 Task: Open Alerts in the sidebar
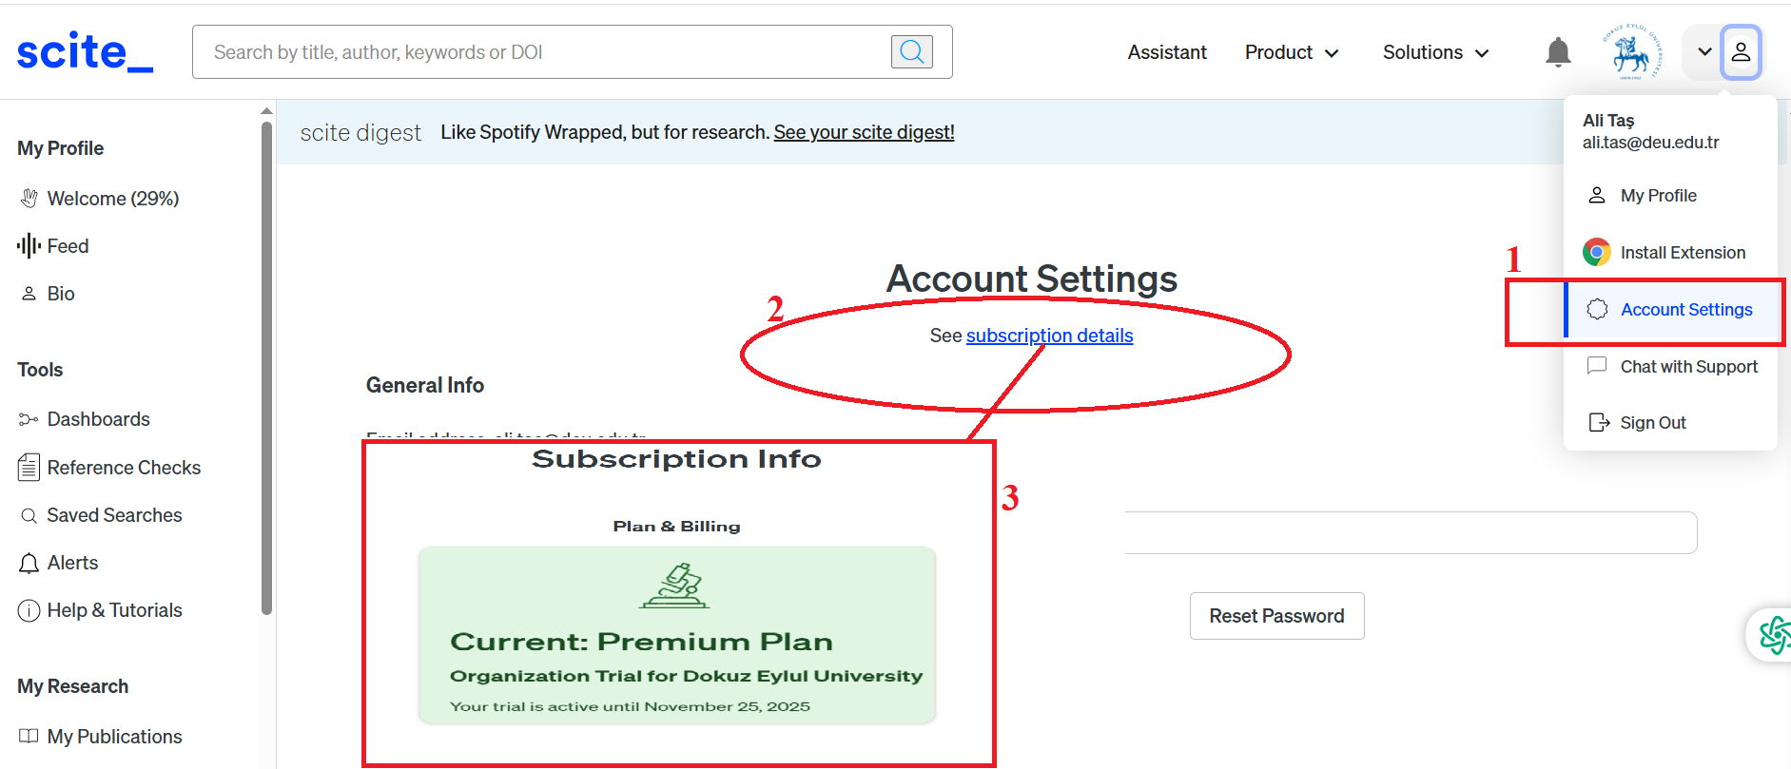click(72, 563)
